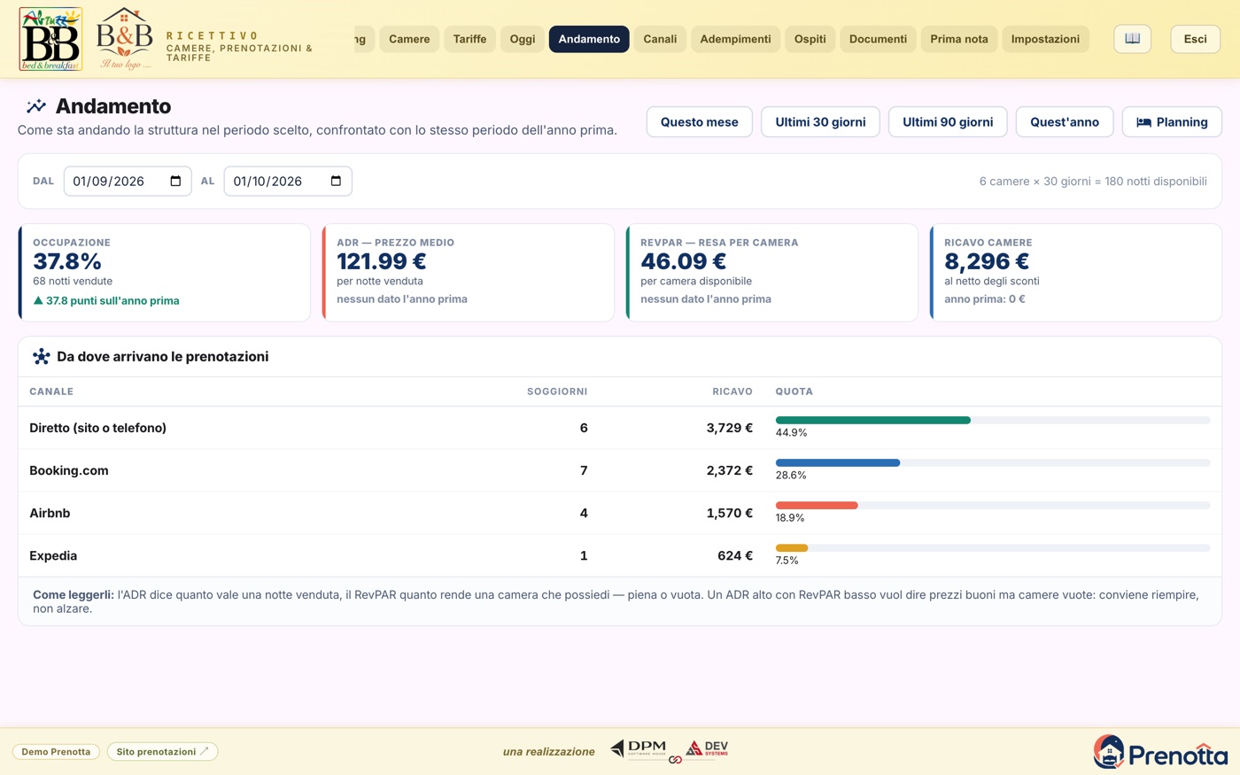The height and width of the screenshot is (775, 1240).
Task: Click the 'Come leggerli' explanation note
Action: 620,601
